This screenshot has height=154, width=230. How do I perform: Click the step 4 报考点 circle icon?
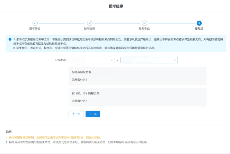(199, 23)
